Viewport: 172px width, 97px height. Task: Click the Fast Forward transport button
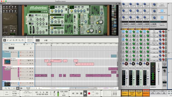point(77,93)
